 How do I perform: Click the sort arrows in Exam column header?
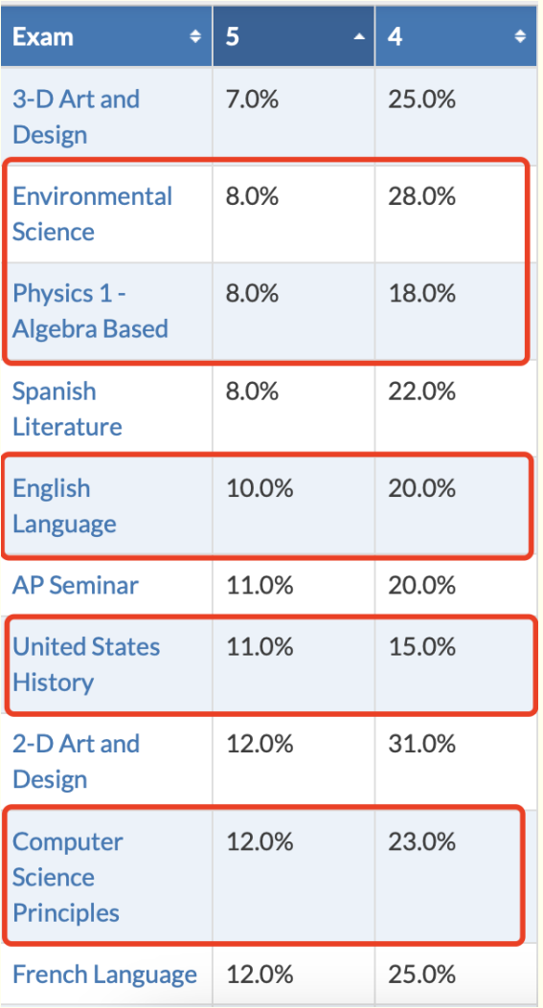195,37
